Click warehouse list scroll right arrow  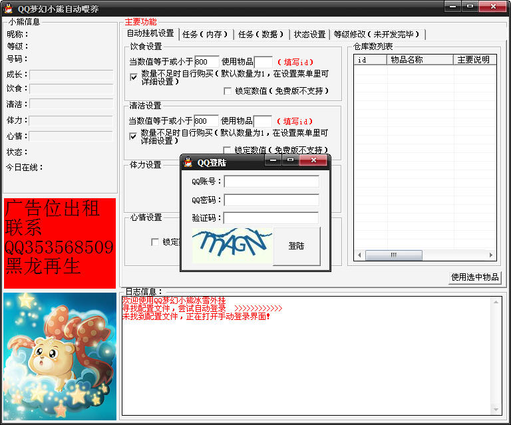pos(491,255)
